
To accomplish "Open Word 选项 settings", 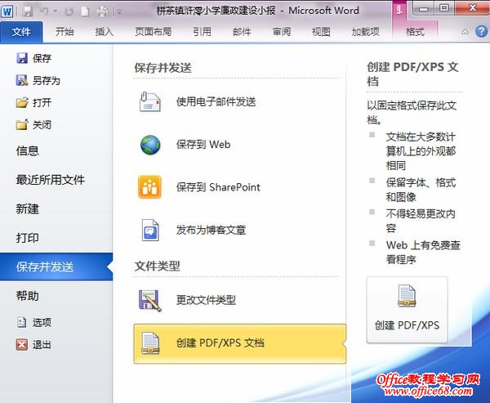I will click(42, 322).
